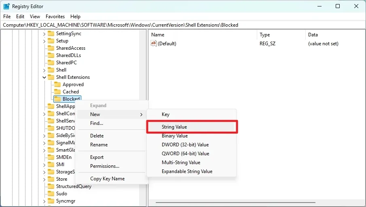This screenshot has width=366, height=207.
Task: Choose QWORD (64-bit) Value
Action: [x=192, y=154]
